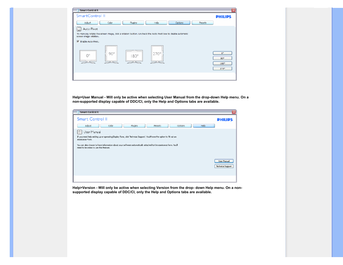The height and width of the screenshot is (265, 343).
Task: Click the Philips logo in the Auto Pivot window
Action: click(223, 17)
